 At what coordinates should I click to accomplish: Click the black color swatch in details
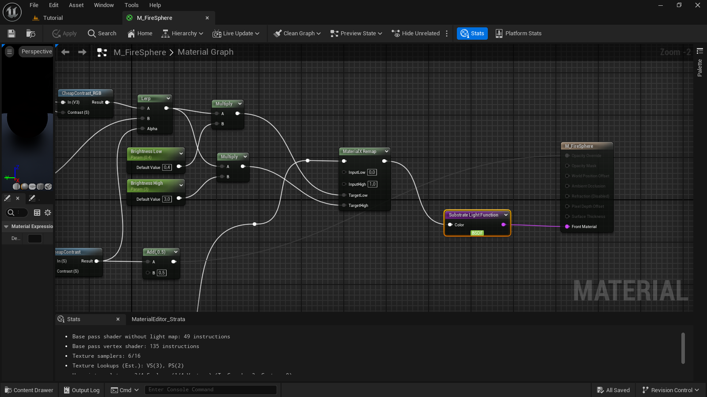point(35,239)
